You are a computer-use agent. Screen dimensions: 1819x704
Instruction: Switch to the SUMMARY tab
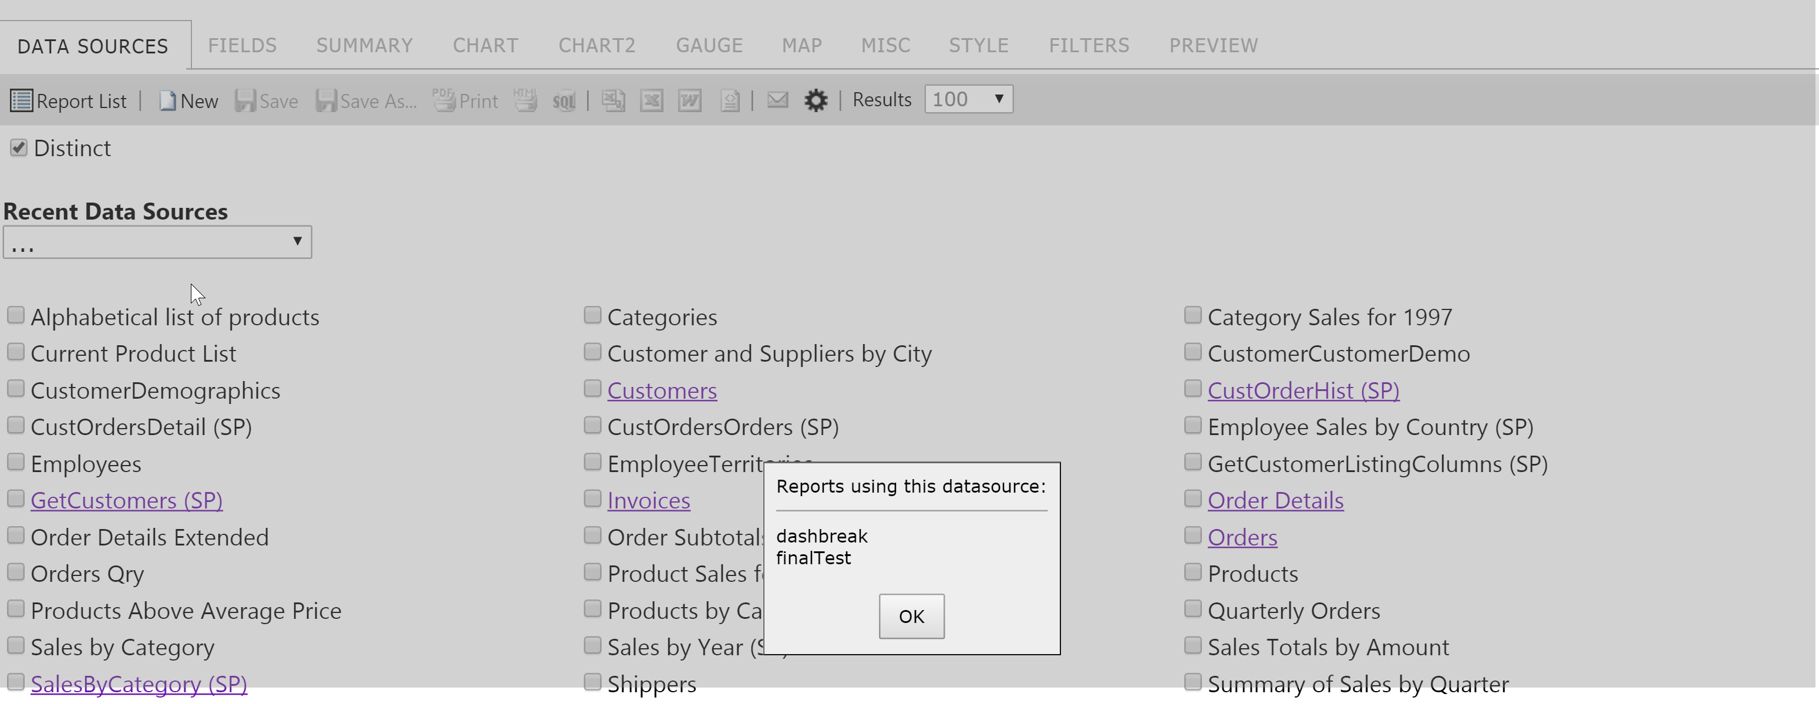click(365, 46)
